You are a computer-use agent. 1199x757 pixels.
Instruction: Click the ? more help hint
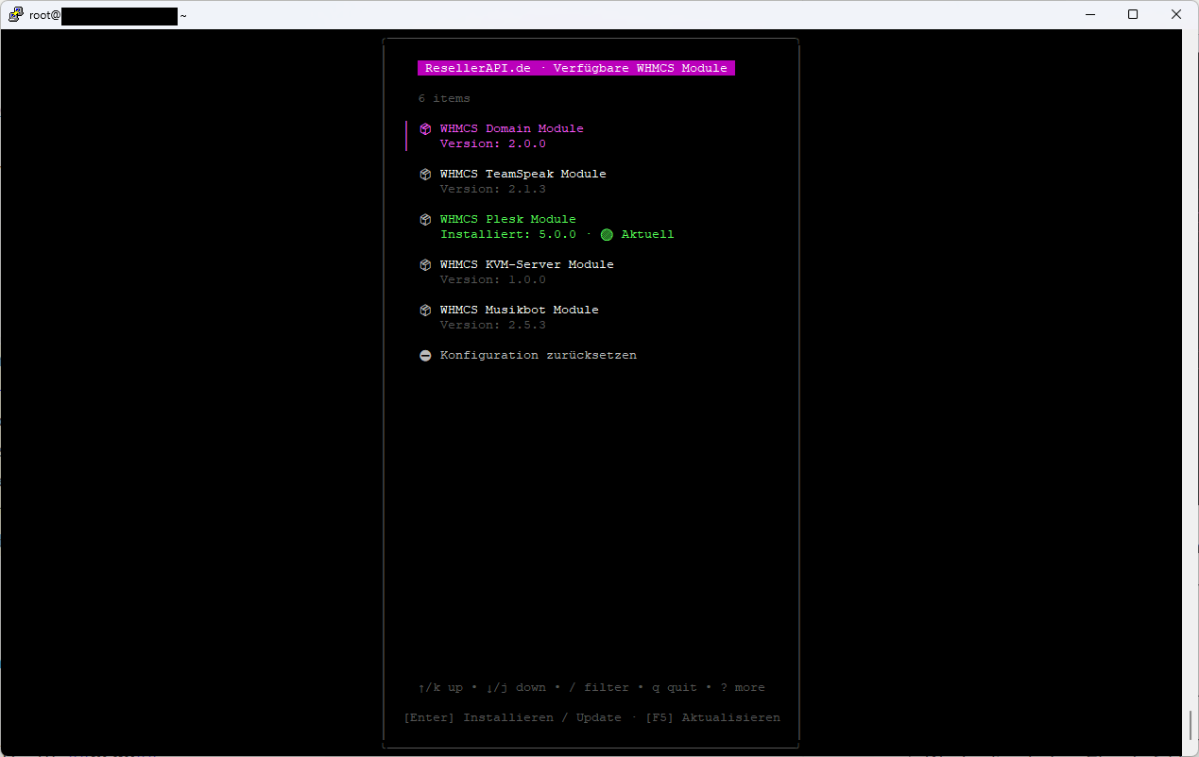click(x=742, y=687)
